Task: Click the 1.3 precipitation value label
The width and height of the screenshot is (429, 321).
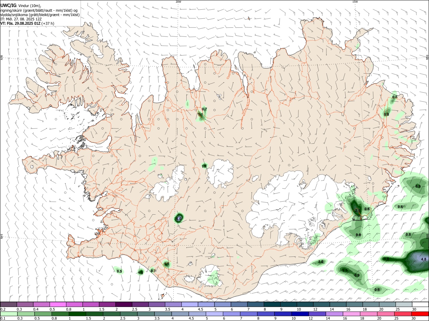Action: click(140, 273)
